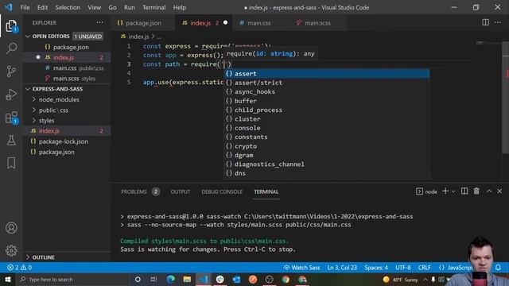The width and height of the screenshot is (509, 286).
Task: Open the Go menu
Action: point(112,7)
